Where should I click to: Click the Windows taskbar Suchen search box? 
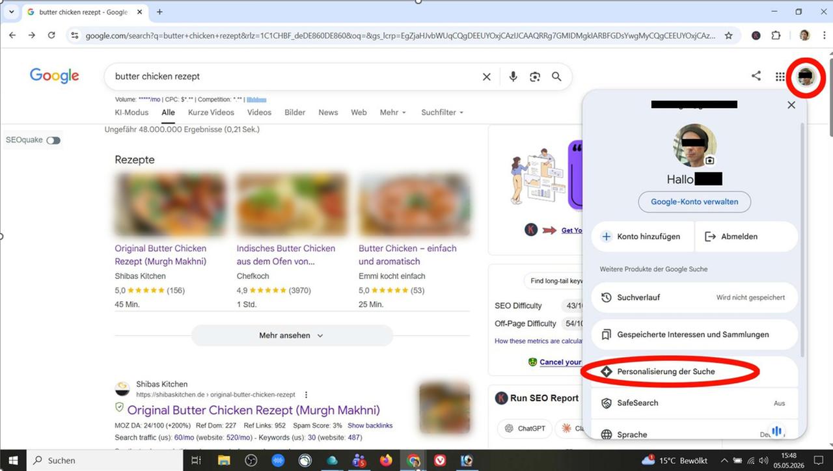(105, 460)
